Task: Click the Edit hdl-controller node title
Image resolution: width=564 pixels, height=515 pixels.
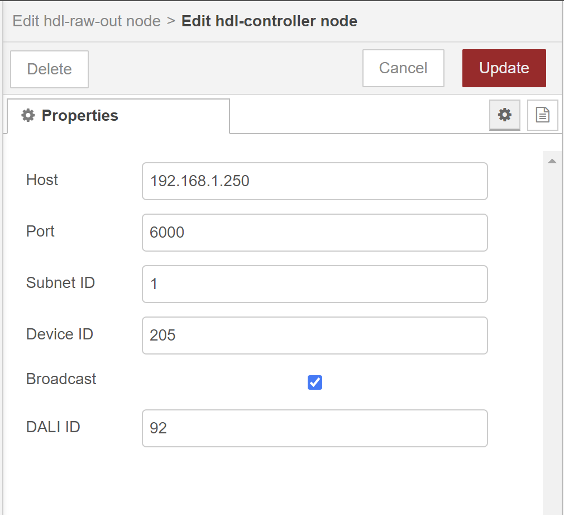Action: (x=269, y=21)
